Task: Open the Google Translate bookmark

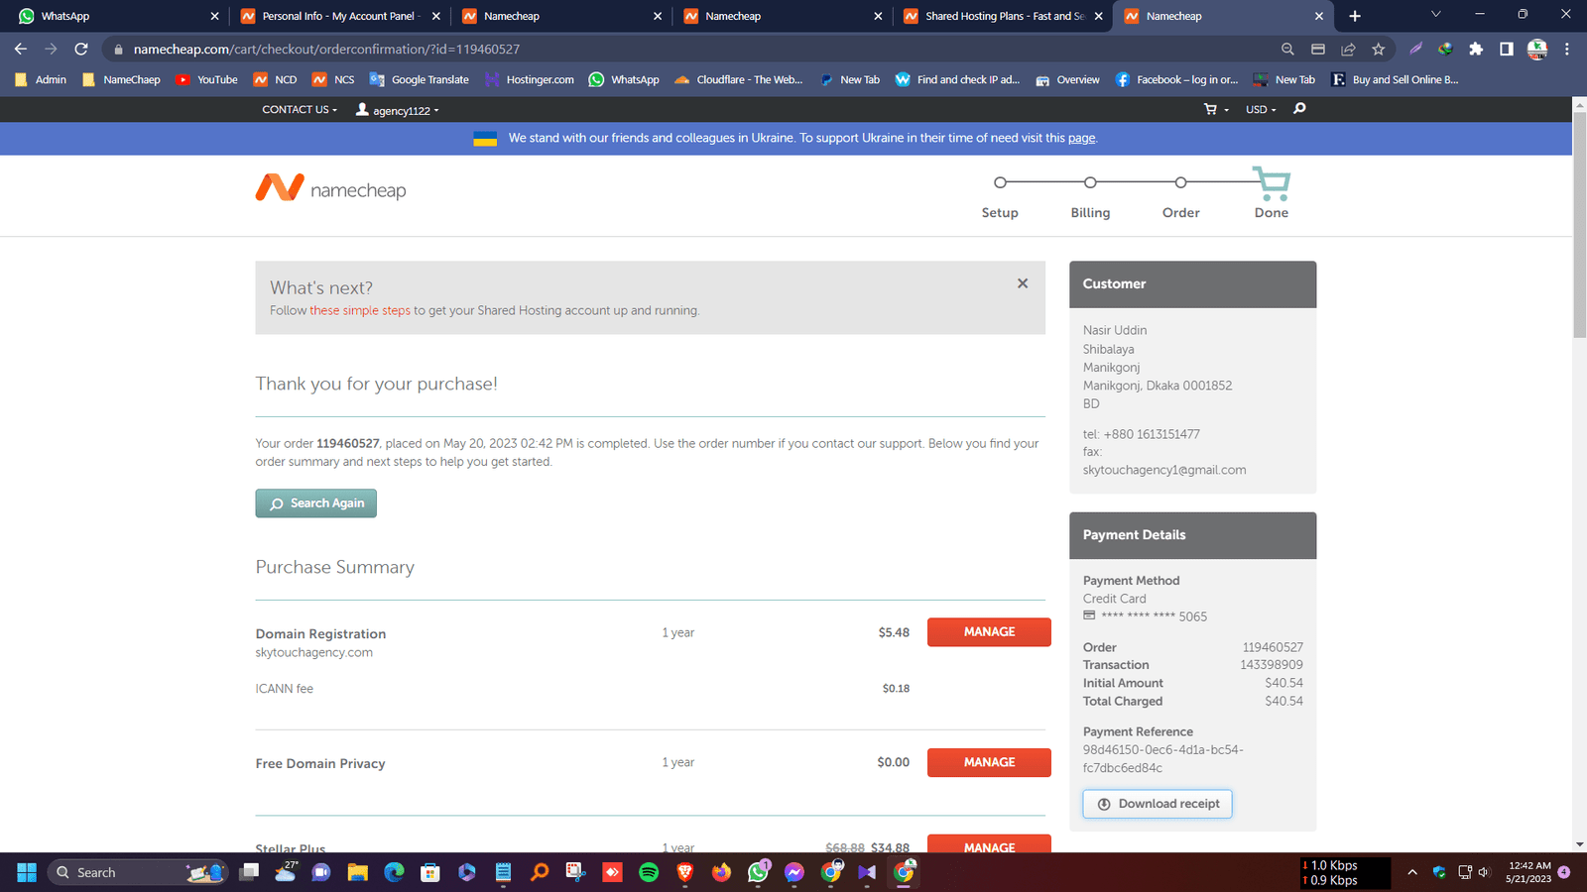Action: [x=419, y=79]
